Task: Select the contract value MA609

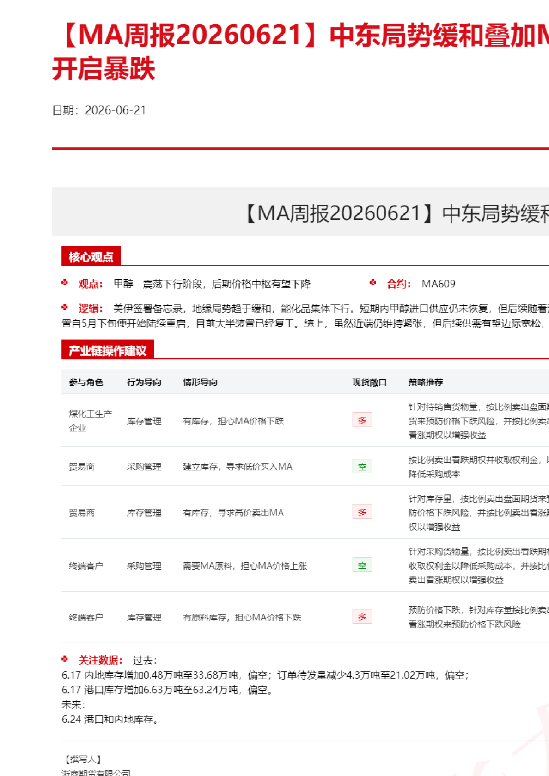Action: click(438, 284)
